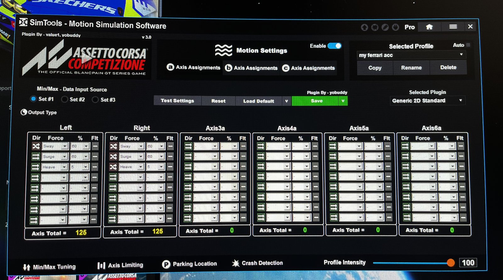Open Parking Location section
This screenshot has width=503, height=280.
coord(190,264)
